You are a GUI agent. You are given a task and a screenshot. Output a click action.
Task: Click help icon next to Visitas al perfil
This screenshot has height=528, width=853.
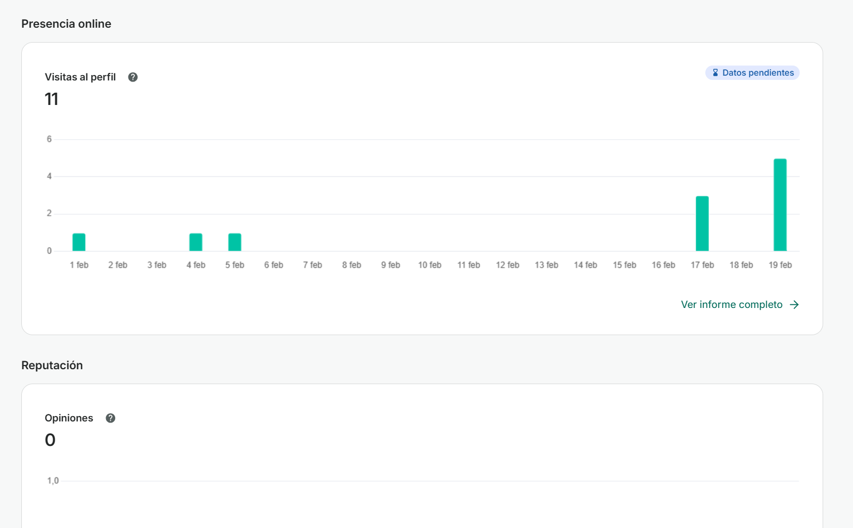coord(133,77)
